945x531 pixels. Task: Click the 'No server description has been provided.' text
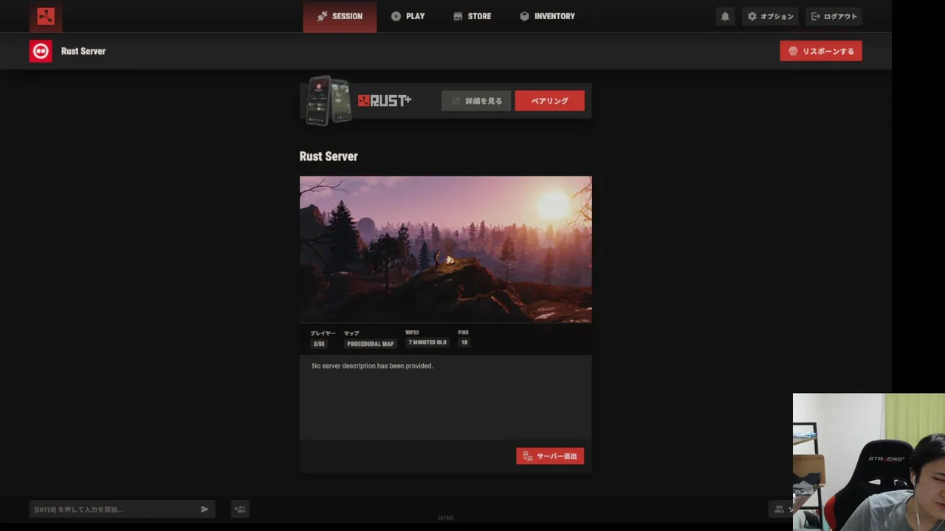372,366
